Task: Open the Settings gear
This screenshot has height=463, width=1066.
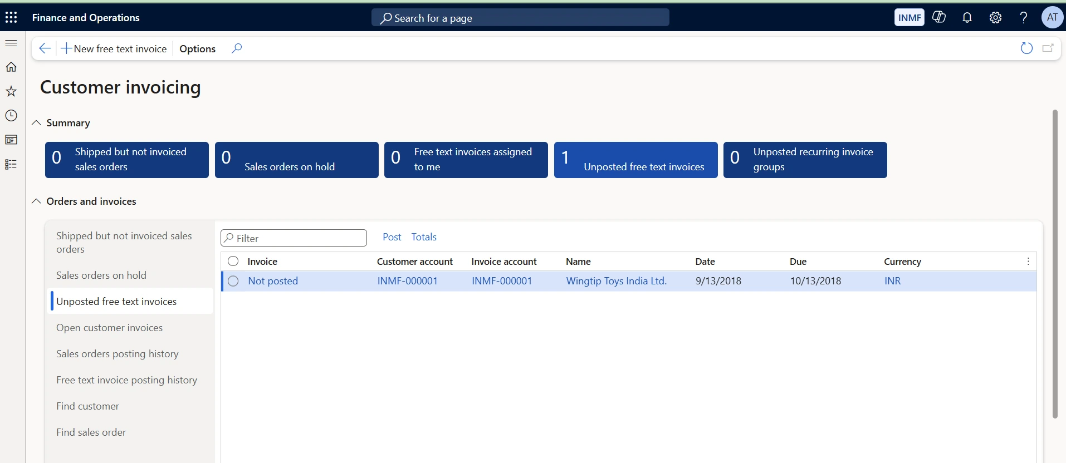Action: click(x=995, y=17)
